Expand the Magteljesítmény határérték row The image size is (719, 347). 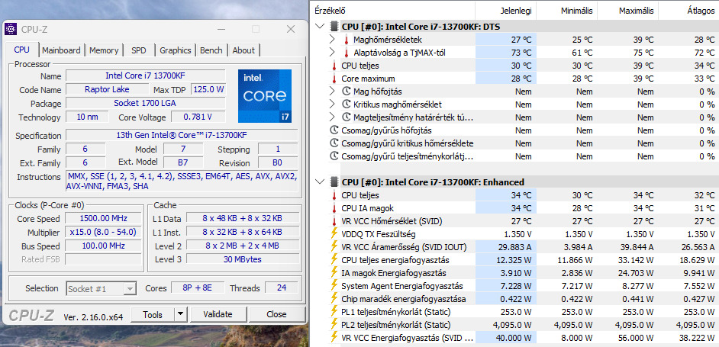333,117
